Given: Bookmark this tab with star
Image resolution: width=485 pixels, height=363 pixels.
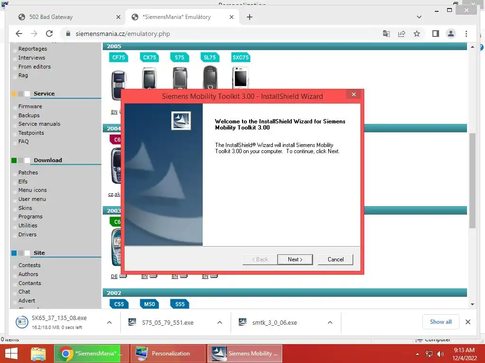Looking at the screenshot, I should tap(417, 34).
